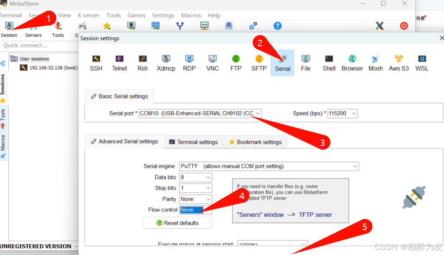Screen dimensions: 444x255
Task: Collapse sidebar with double chevron icon
Action: pyautogui.click(x=3, y=63)
